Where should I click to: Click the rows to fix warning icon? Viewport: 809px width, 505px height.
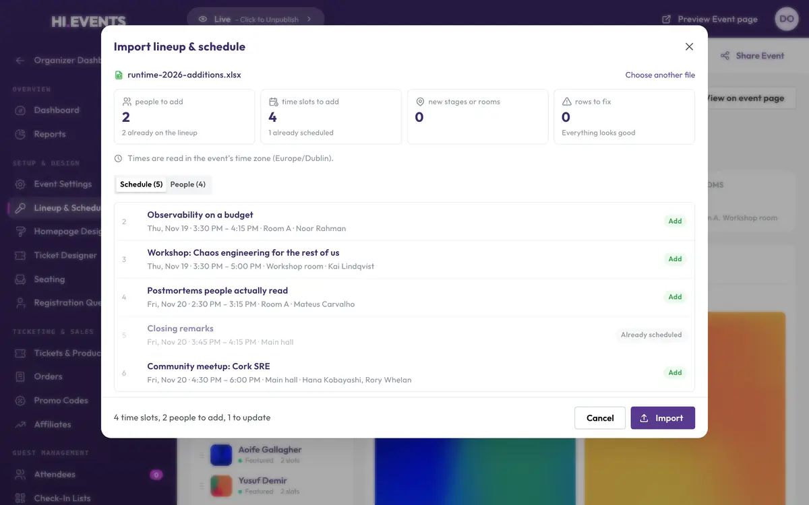(x=567, y=102)
